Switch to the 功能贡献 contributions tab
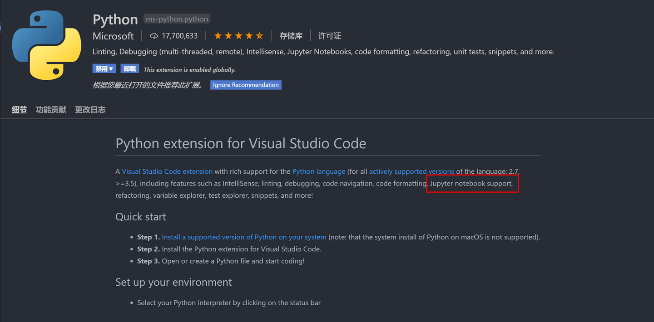The image size is (654, 322). coord(51,110)
